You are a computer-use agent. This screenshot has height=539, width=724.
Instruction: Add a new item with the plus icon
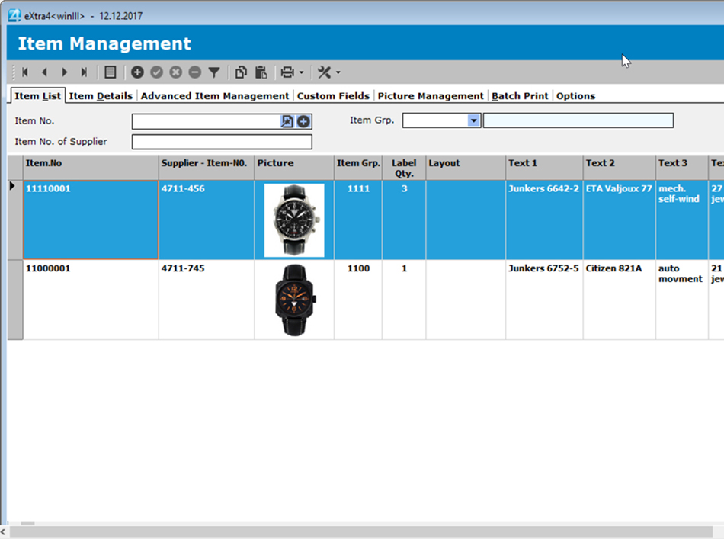coord(137,72)
